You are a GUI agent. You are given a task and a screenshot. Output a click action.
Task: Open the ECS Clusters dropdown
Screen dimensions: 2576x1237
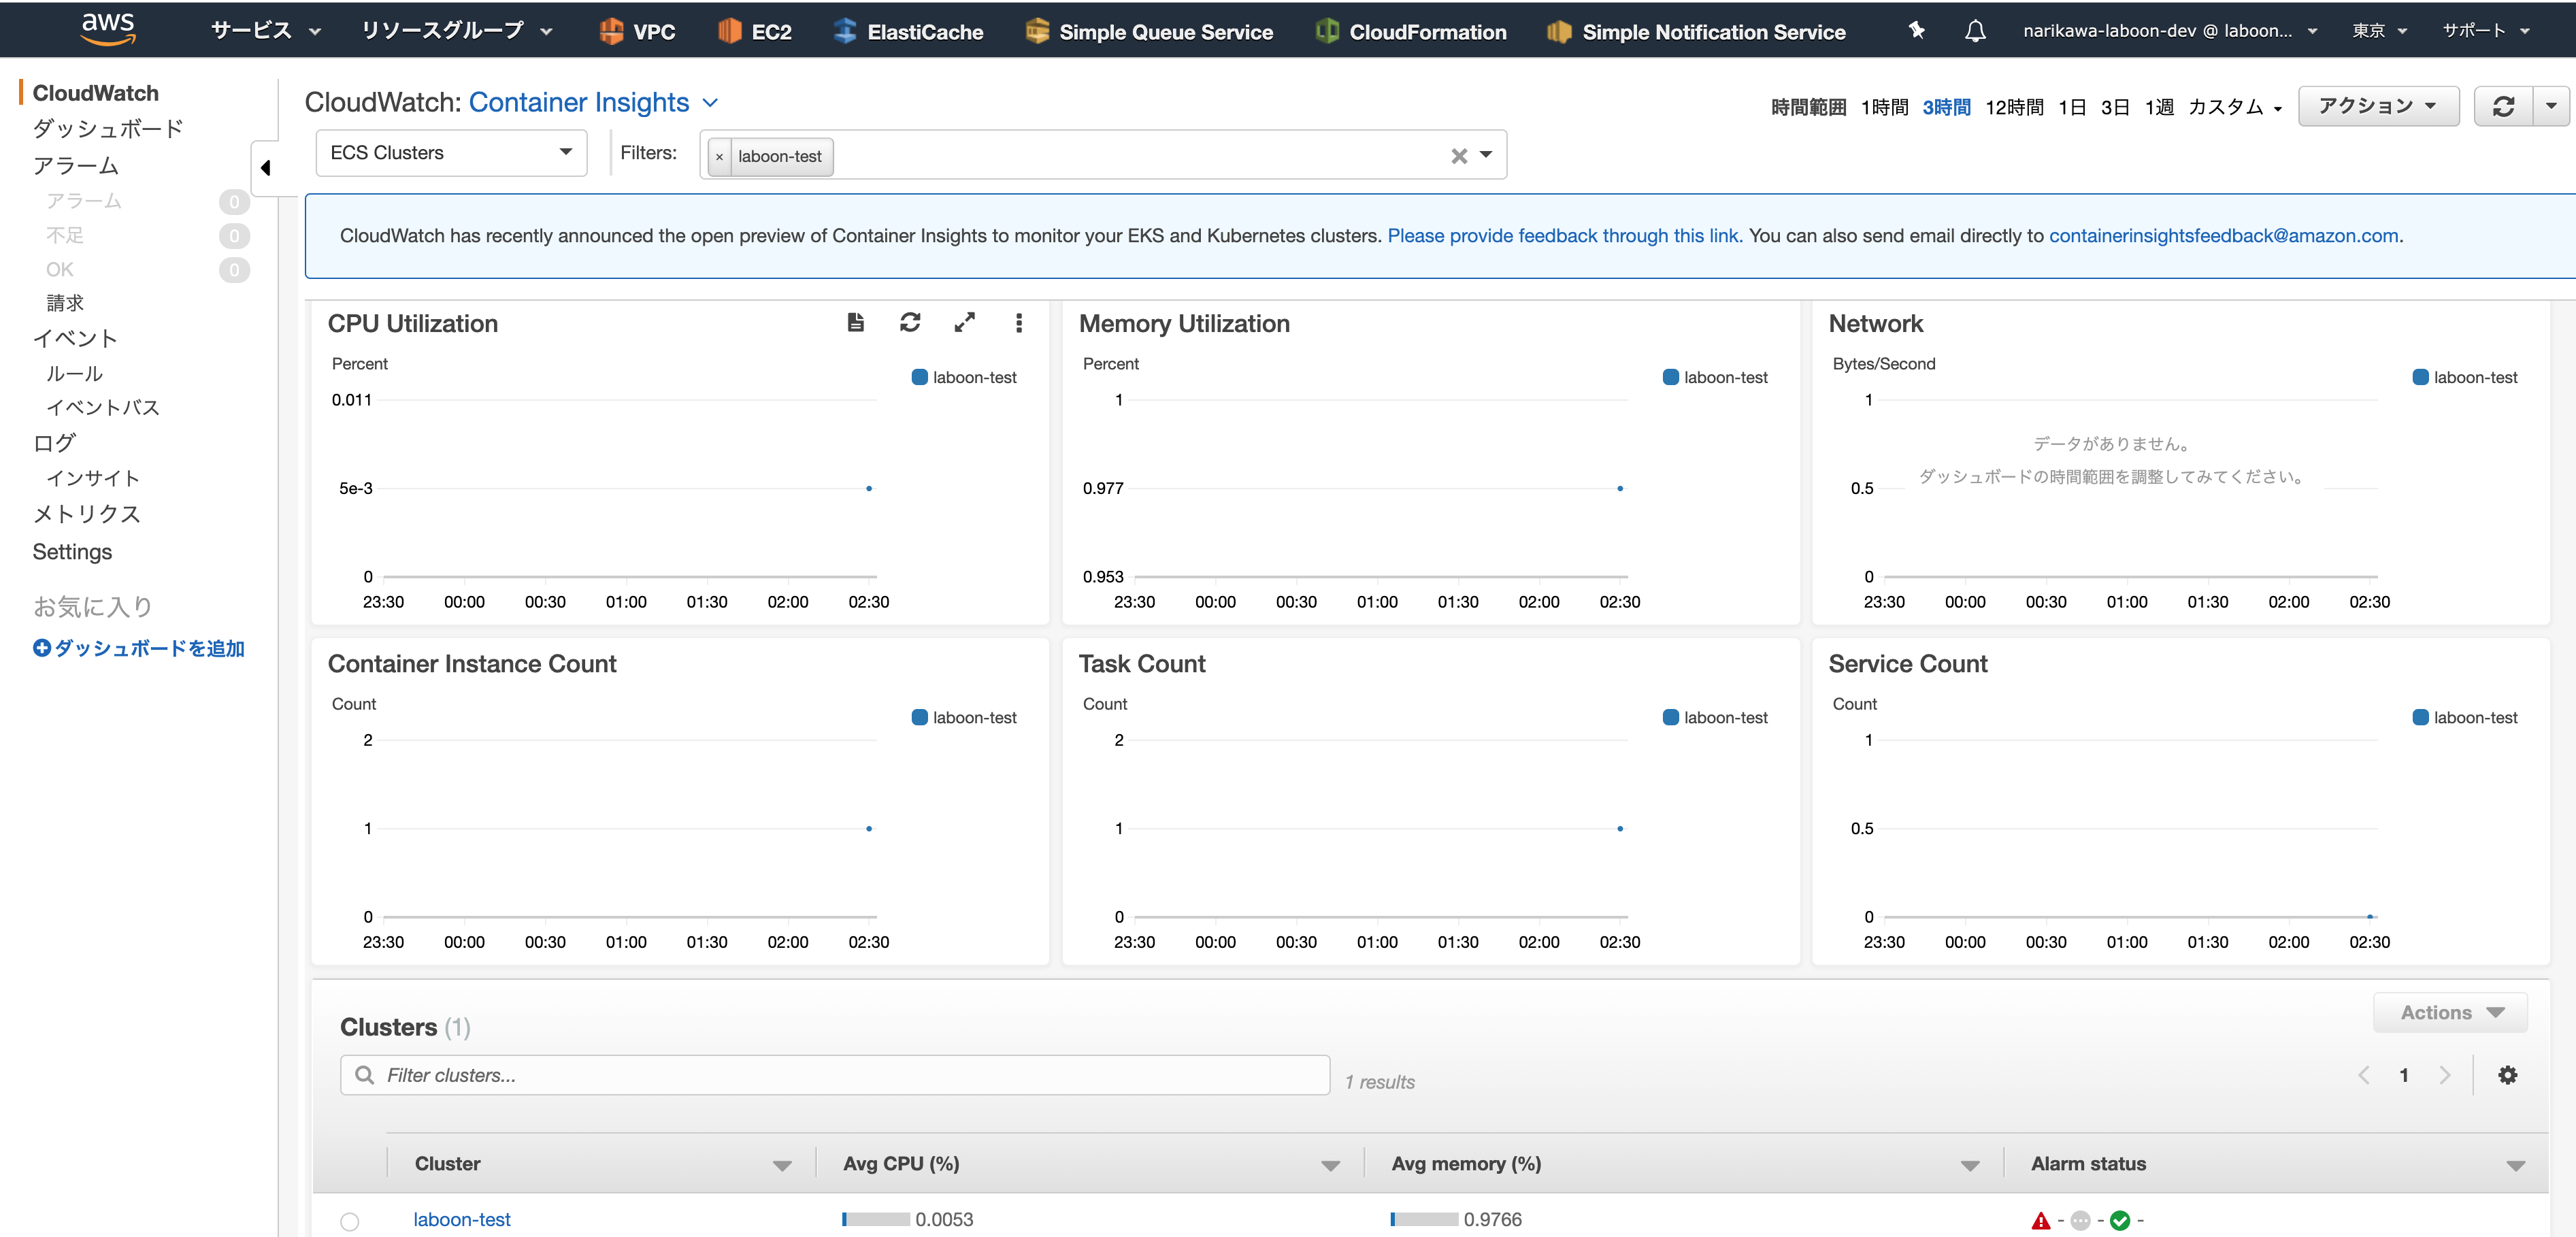(451, 153)
